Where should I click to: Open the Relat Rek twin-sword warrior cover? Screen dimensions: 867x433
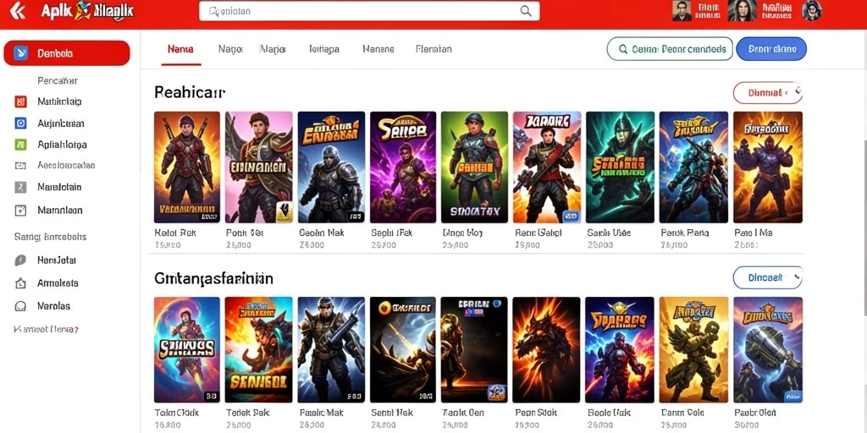pos(187,167)
